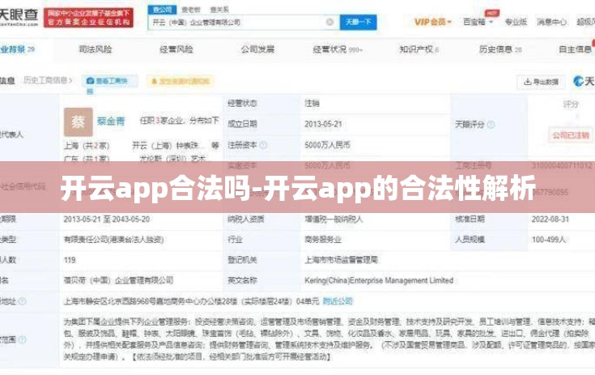Click the 查看工商快照 camera button
Viewport: 595px width, 375px height.
pos(109,81)
